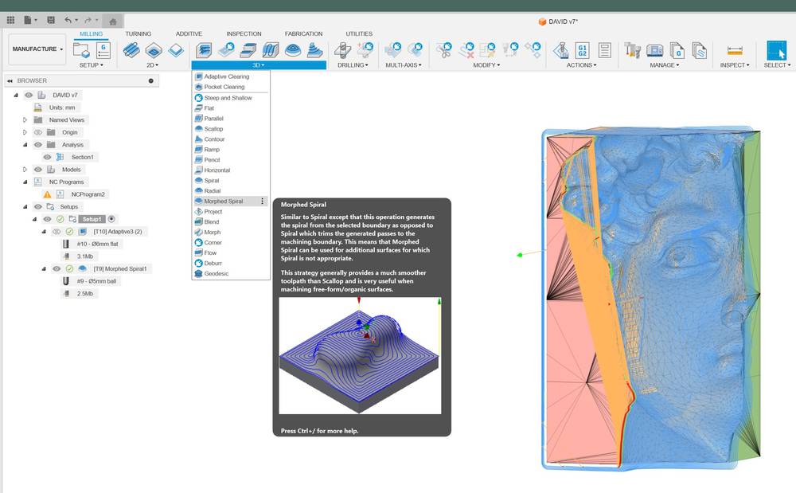
Task: Select NCProgram2 in the browser tree
Action: [x=88, y=194]
